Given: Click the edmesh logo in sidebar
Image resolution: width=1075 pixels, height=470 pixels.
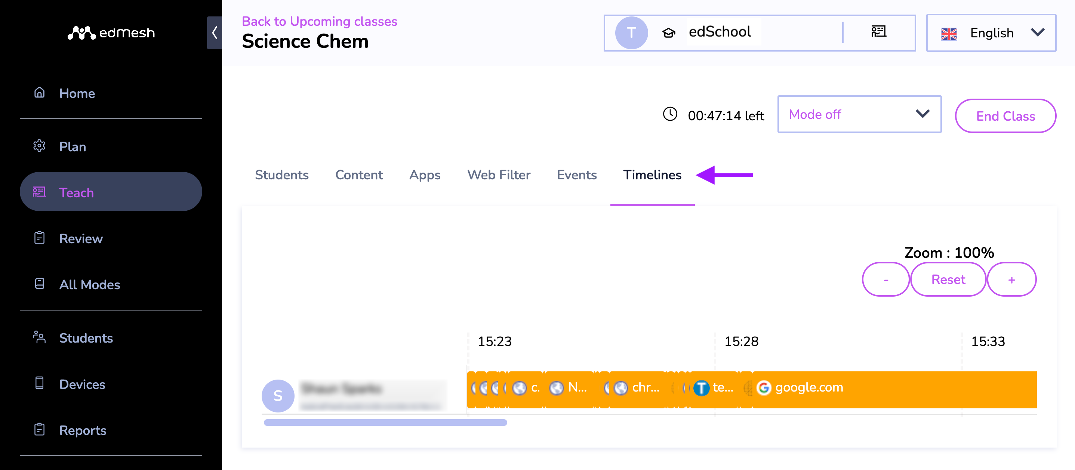Looking at the screenshot, I should click(x=111, y=33).
